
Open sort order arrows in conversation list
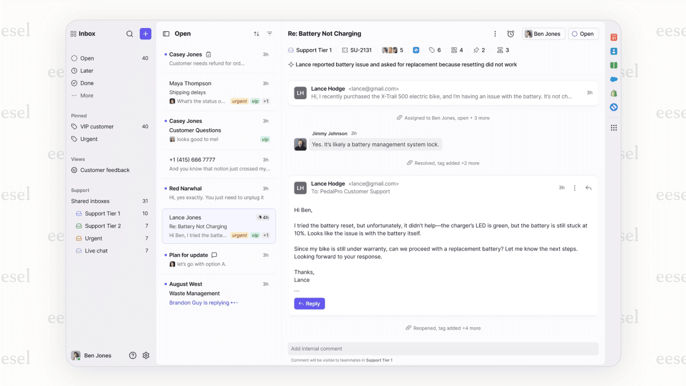(256, 34)
